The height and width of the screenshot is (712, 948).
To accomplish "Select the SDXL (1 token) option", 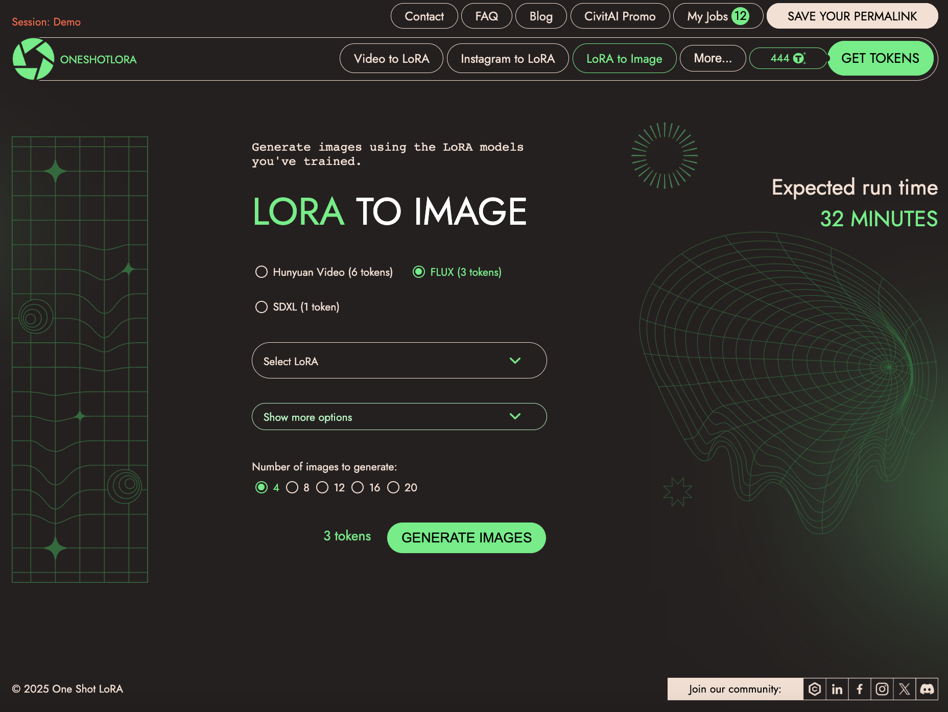I will (297, 307).
